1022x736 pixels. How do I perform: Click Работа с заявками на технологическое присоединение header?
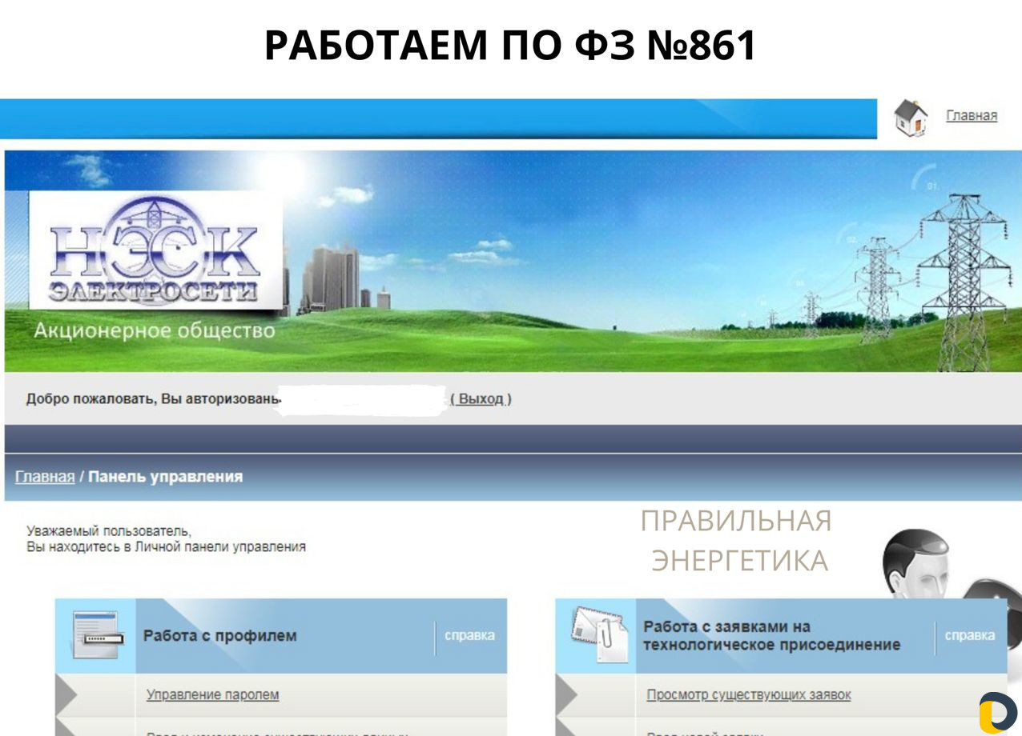(x=771, y=636)
